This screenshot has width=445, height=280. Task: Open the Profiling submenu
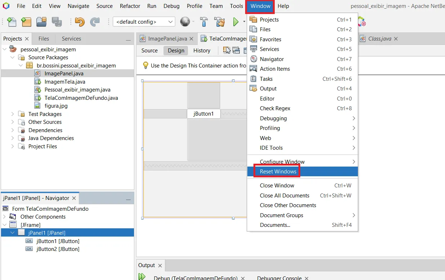(x=302, y=128)
